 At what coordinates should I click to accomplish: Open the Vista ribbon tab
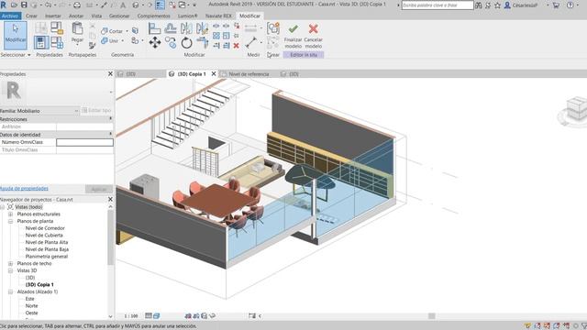pyautogui.click(x=96, y=16)
